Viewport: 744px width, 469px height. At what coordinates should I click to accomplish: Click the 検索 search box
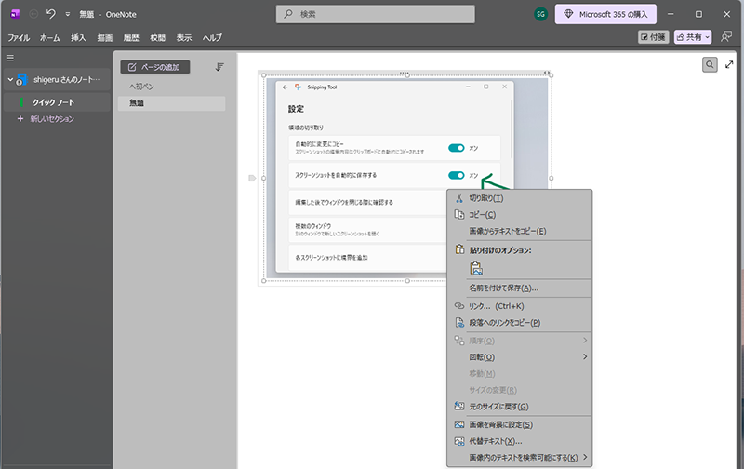372,14
